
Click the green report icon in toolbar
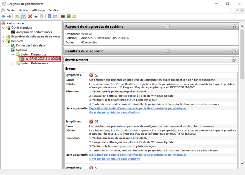point(69,16)
